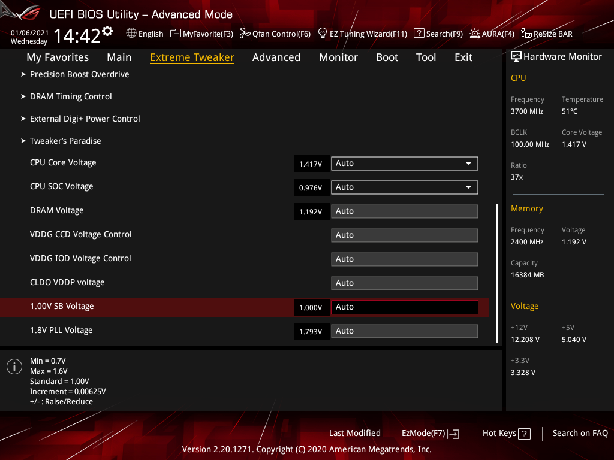Image resolution: width=614 pixels, height=460 pixels.
Task: Click the 3700 MHz CPU frequency value
Action: (x=527, y=111)
